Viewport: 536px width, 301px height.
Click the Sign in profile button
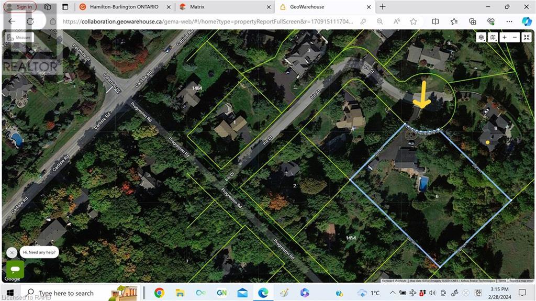[20, 7]
